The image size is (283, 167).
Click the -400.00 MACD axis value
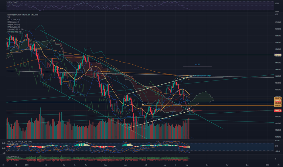coord(277,151)
